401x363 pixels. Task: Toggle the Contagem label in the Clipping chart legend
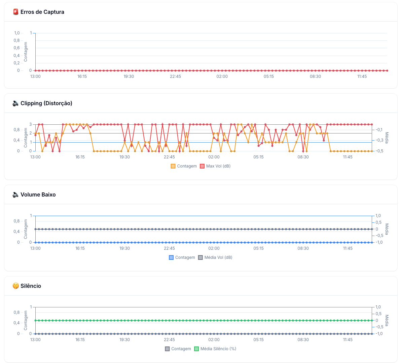coord(187,166)
